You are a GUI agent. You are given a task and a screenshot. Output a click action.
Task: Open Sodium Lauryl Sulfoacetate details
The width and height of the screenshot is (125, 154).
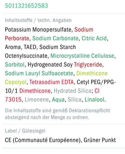(x=39, y=73)
